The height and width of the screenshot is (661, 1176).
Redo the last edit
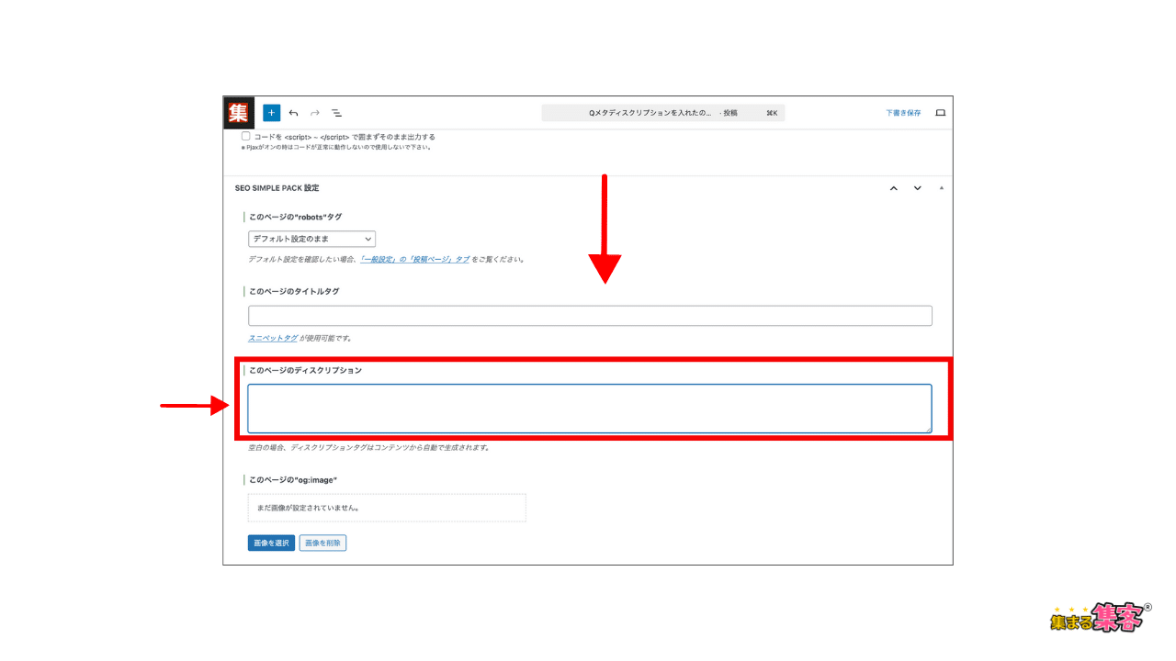(x=315, y=113)
